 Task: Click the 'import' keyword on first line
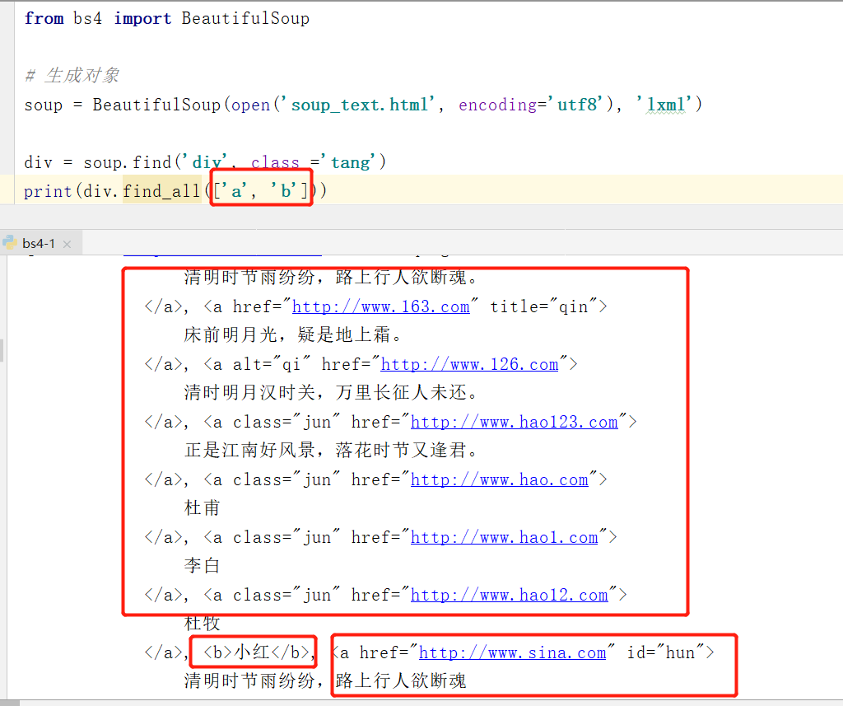tap(142, 18)
